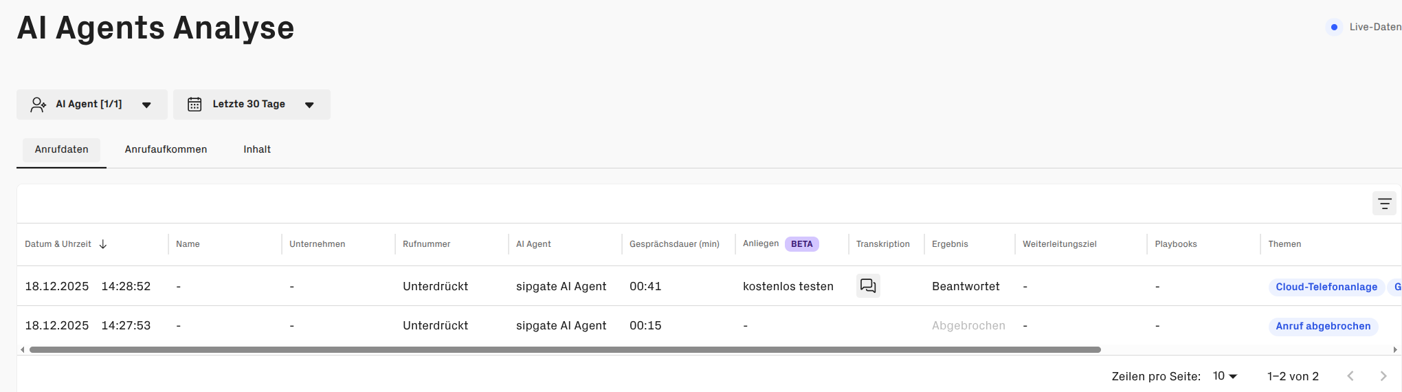Screen dimensions: 1402x392
Task: Click the blue Live-Daten indicator dot
Action: point(1334,28)
